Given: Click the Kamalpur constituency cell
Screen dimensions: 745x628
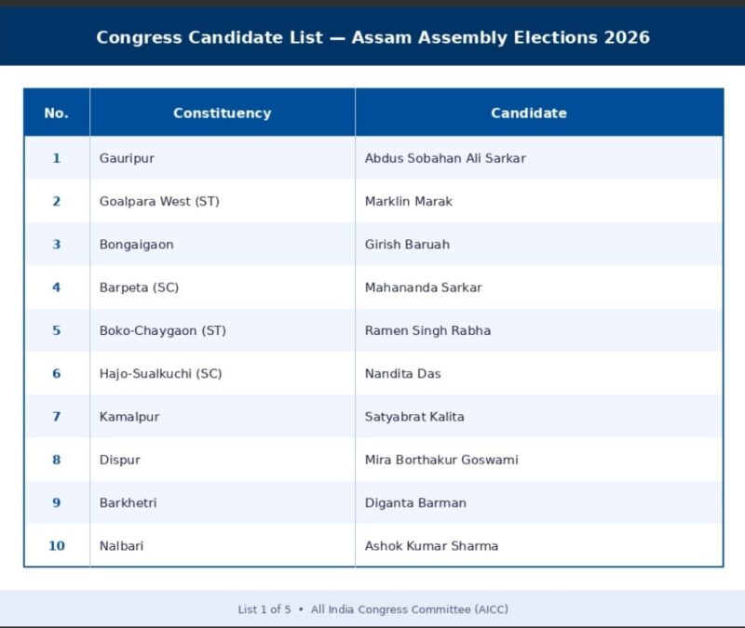Looking at the screenshot, I should pos(129,417).
